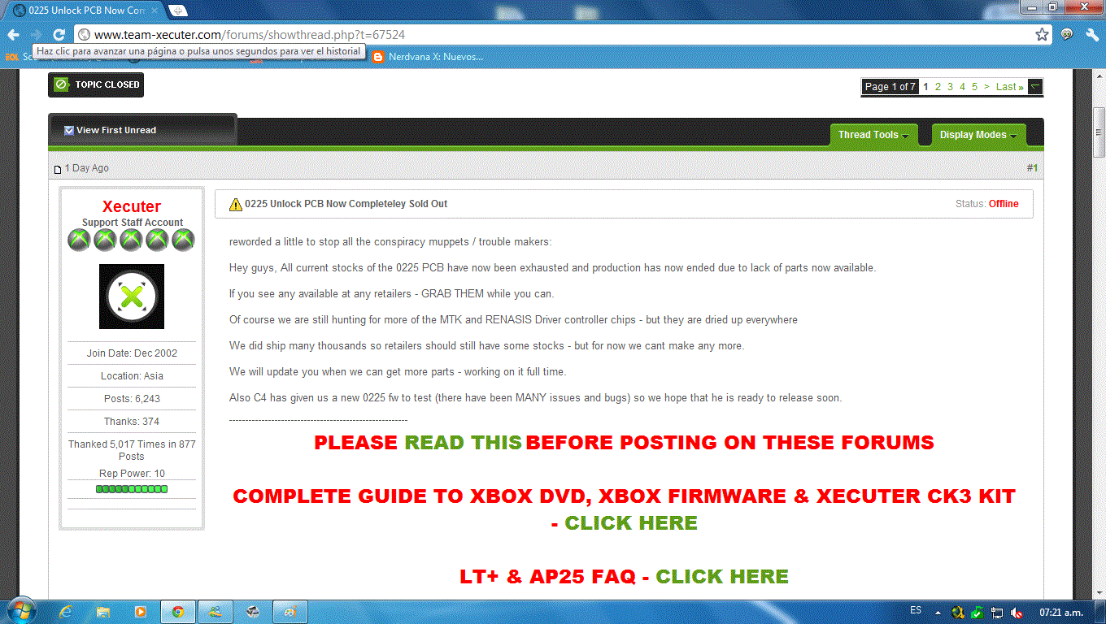Jump to the Last page of the thread
The height and width of the screenshot is (624, 1106).
(1009, 87)
